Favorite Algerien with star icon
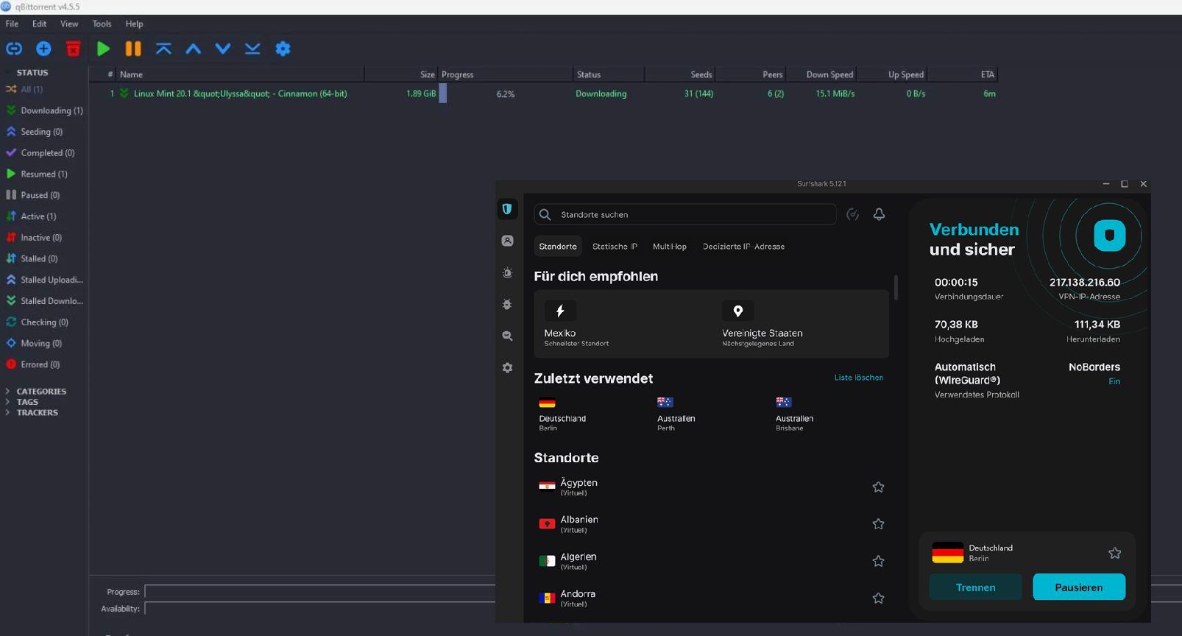1182x636 pixels. tap(878, 561)
